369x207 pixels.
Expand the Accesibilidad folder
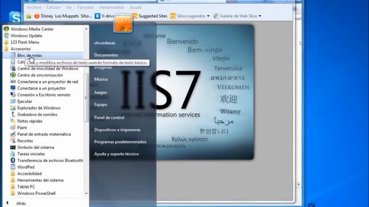click(x=29, y=174)
